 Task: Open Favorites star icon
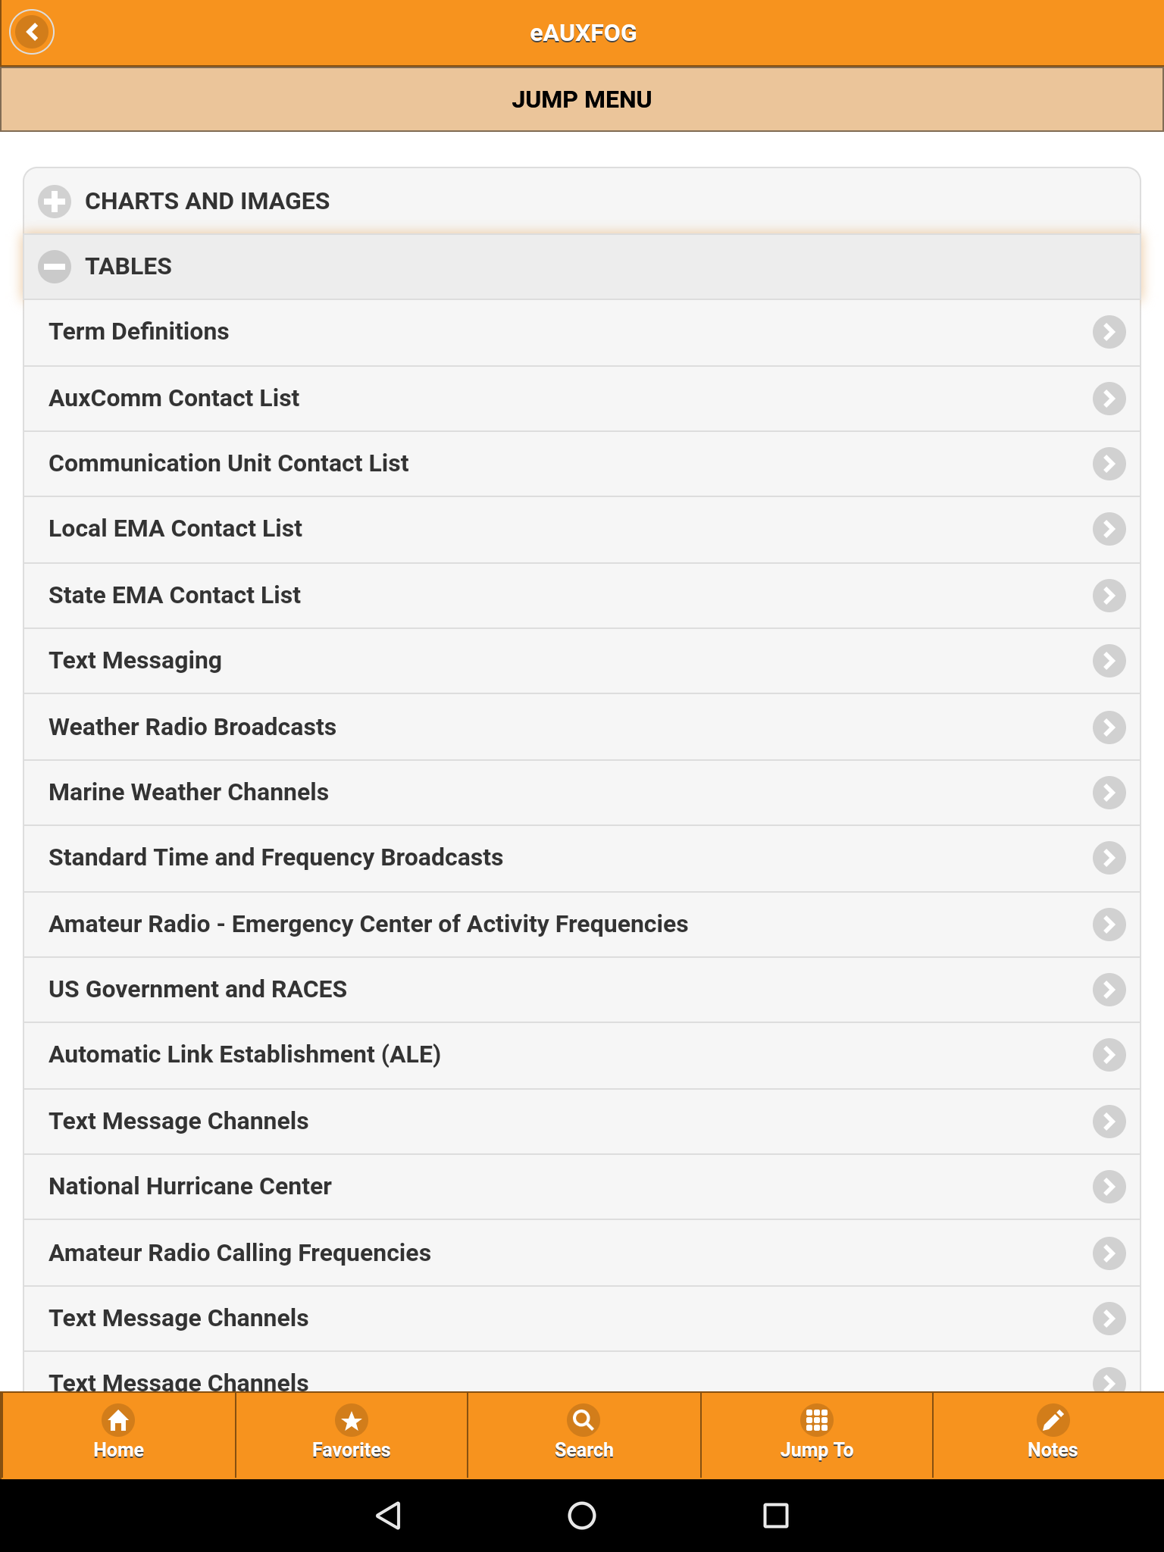click(x=352, y=1420)
